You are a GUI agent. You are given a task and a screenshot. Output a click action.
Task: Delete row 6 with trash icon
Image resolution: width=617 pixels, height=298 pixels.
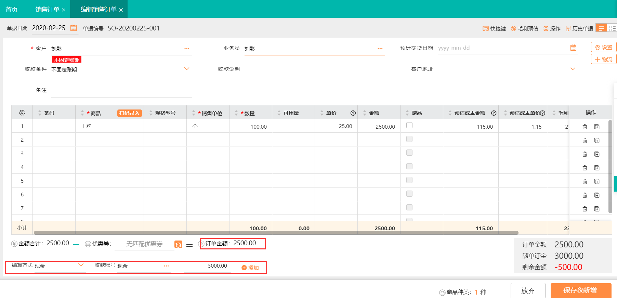pos(585,195)
